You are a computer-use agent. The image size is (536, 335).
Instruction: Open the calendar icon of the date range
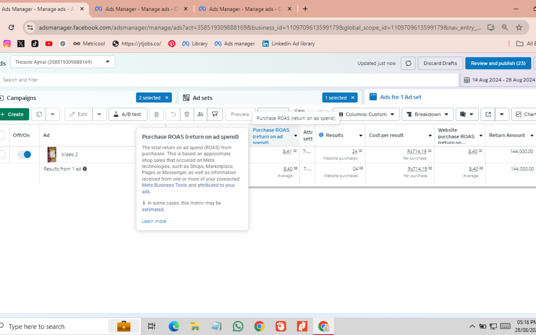point(467,80)
